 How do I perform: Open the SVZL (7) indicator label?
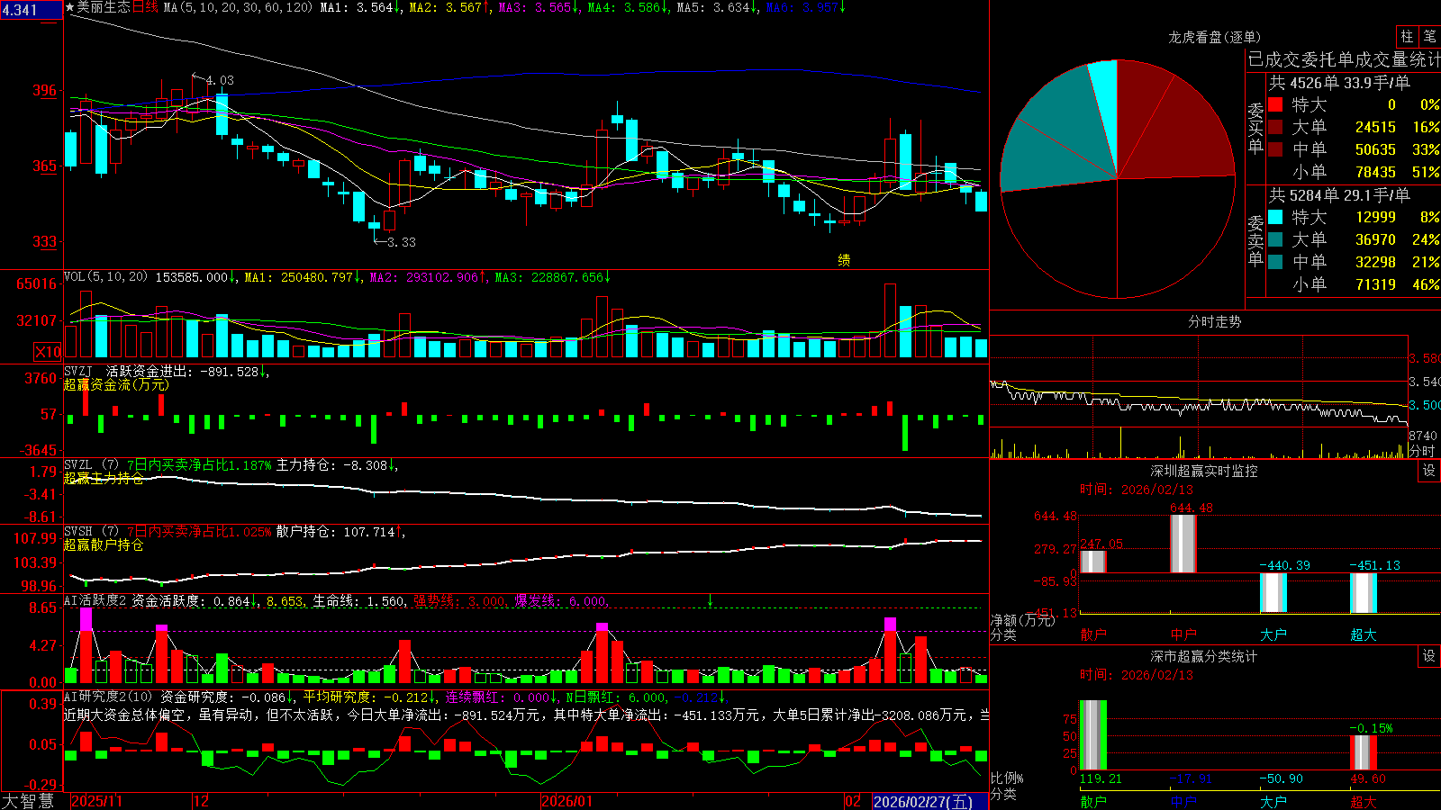(91, 465)
